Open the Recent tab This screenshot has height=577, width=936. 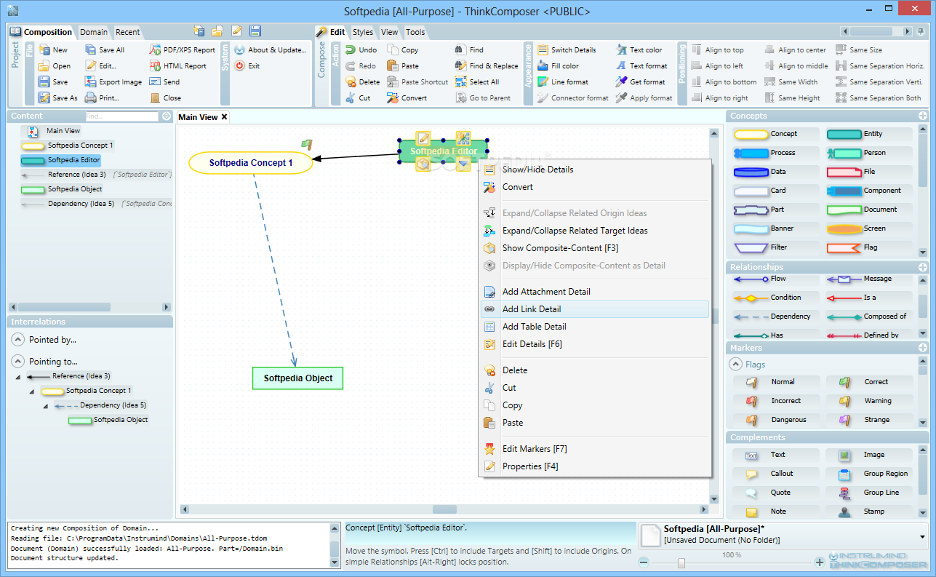(128, 32)
